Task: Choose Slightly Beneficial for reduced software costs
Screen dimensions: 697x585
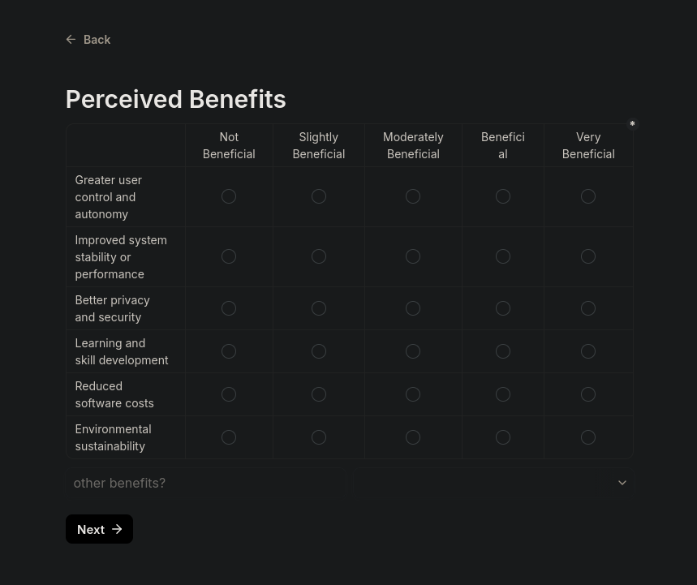Action: (319, 394)
